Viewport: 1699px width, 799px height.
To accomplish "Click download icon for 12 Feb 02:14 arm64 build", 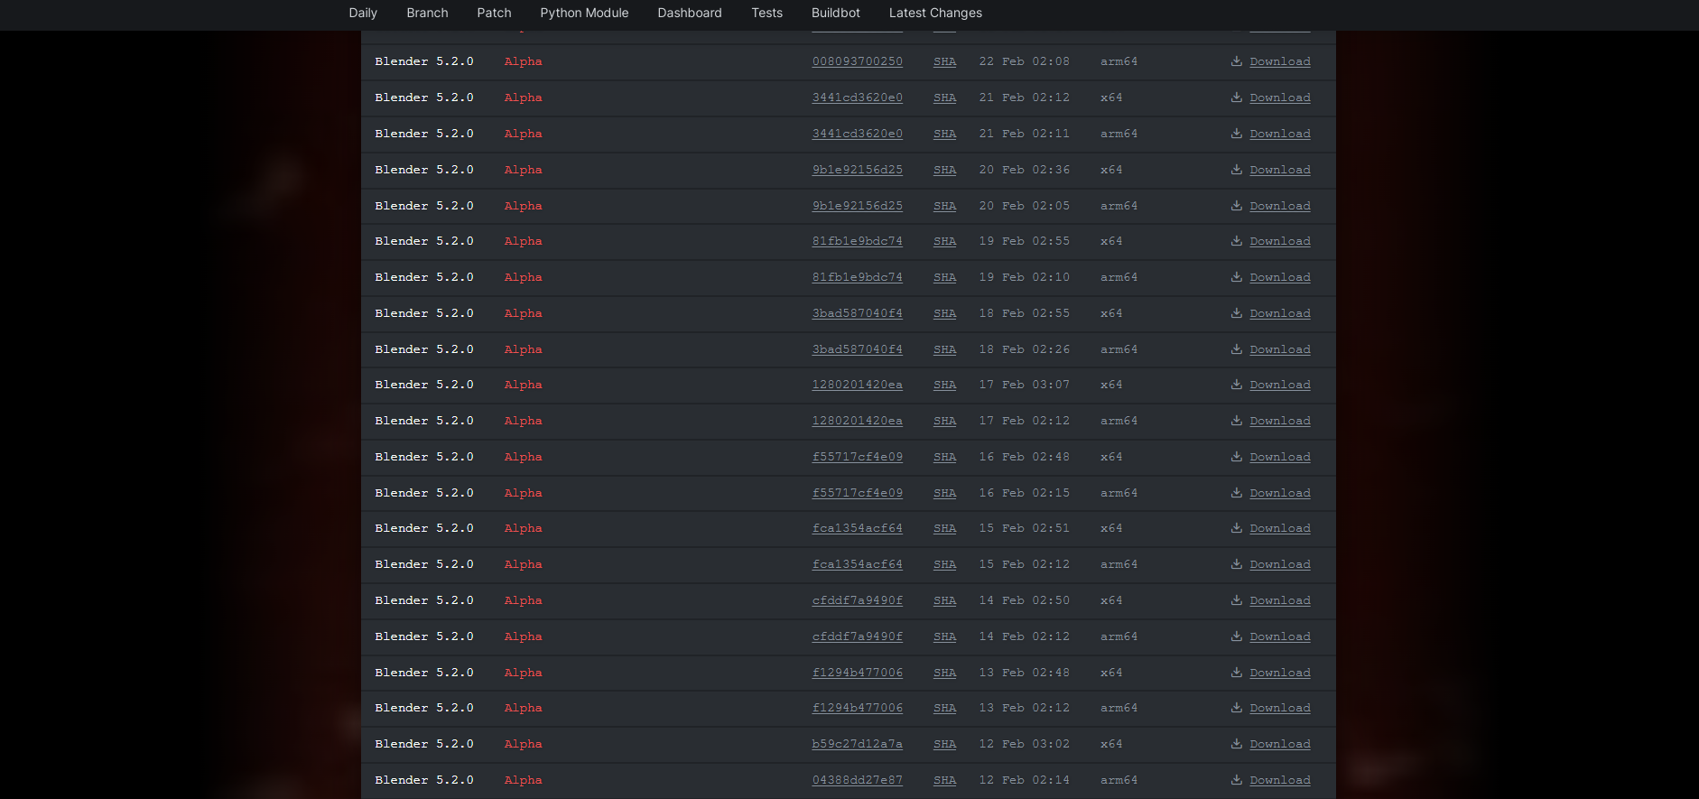I will click(x=1237, y=780).
